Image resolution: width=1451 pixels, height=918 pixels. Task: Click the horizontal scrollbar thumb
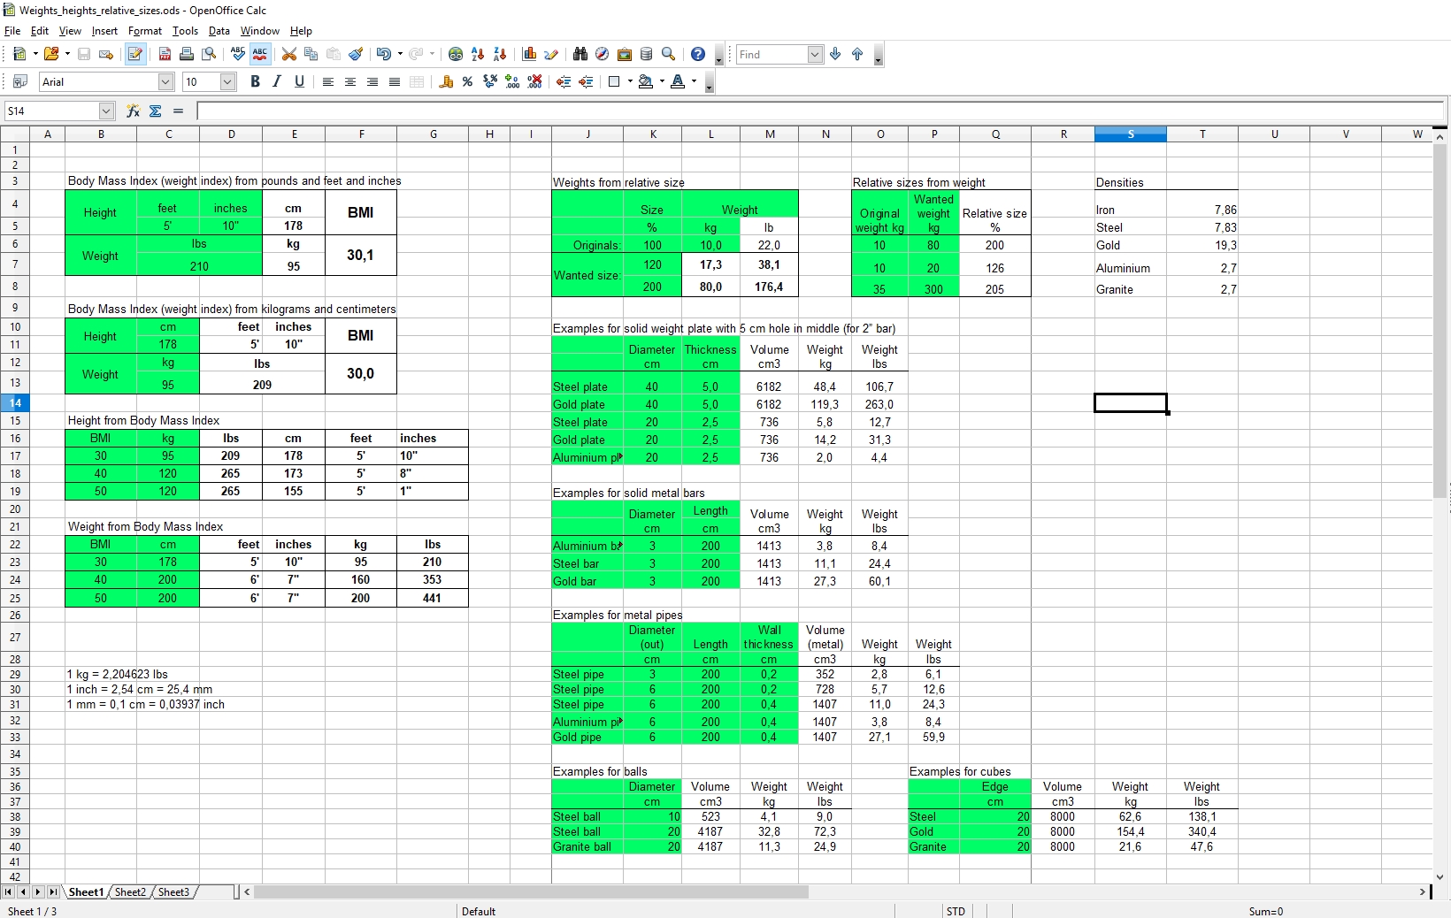pyautogui.click(x=531, y=892)
